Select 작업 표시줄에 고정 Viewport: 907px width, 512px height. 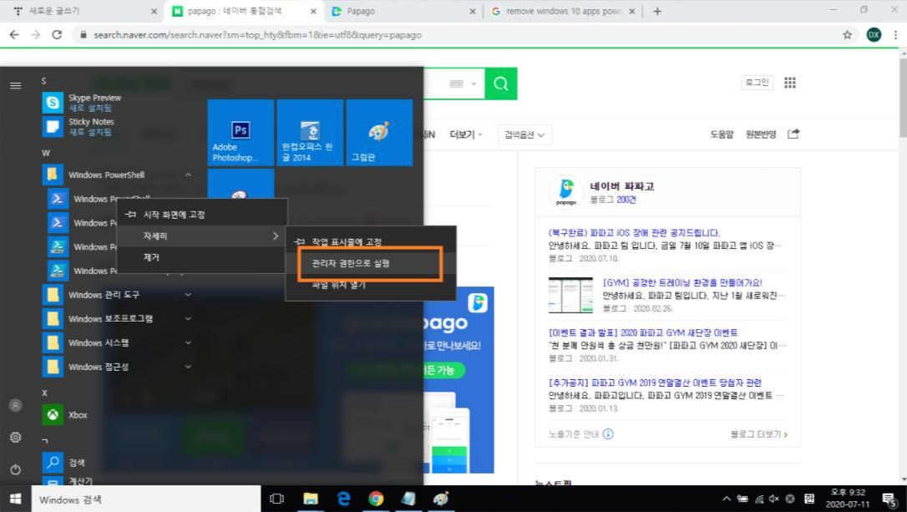pos(371,242)
